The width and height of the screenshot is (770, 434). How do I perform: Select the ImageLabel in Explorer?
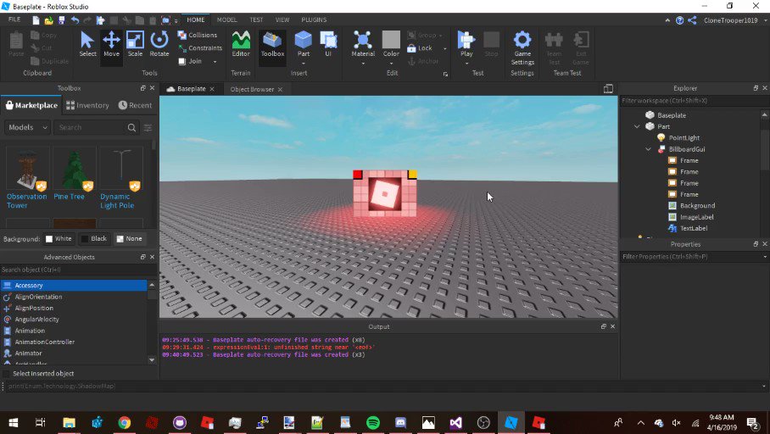[696, 217]
